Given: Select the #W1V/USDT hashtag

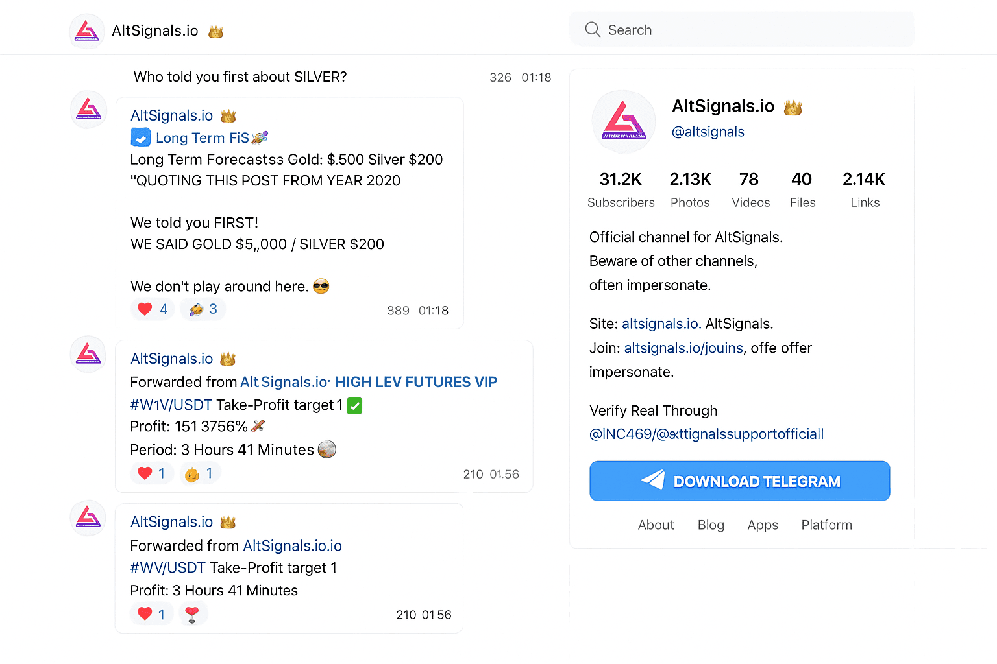Looking at the screenshot, I should 171,405.
